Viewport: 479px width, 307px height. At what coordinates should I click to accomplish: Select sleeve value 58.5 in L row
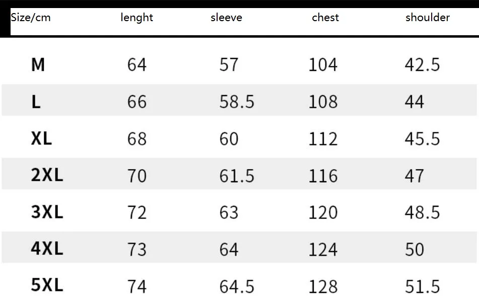237,102
